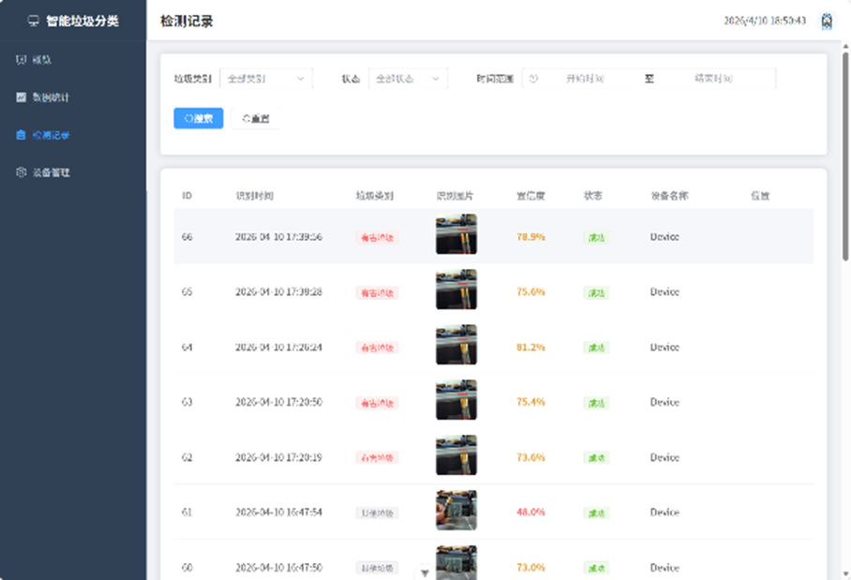
Task: Open thumbnail image of record 66
Action: pyautogui.click(x=456, y=234)
